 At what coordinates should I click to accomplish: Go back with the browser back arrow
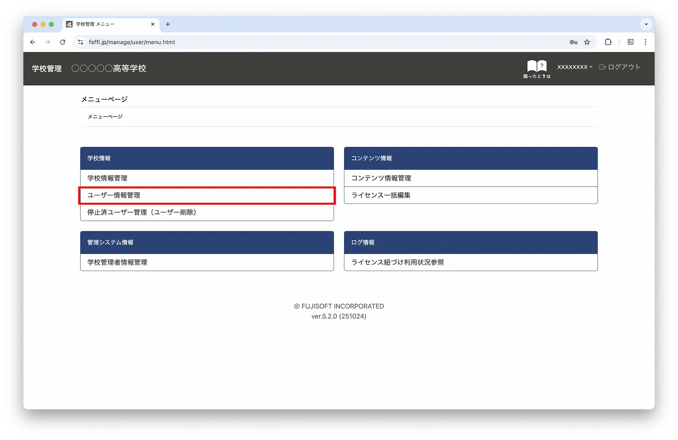click(32, 42)
